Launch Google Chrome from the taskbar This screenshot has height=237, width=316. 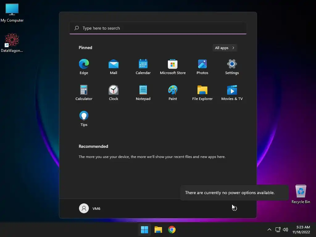pos(172,230)
